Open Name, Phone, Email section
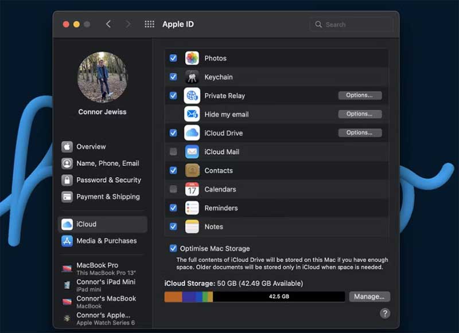Image resolution: width=459 pixels, height=333 pixels. click(x=103, y=163)
